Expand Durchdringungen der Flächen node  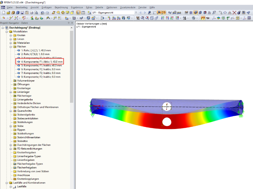11,145
